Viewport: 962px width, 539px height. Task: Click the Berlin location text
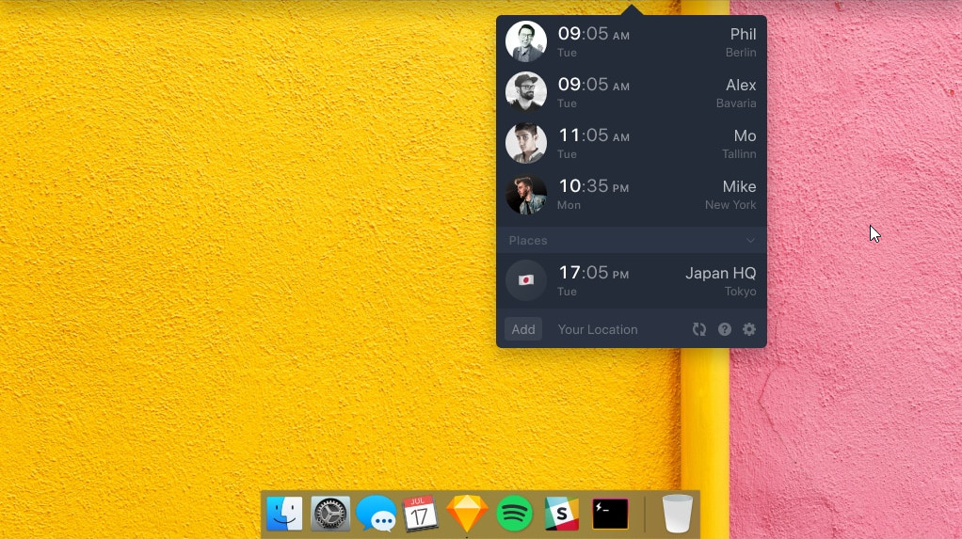tap(741, 53)
